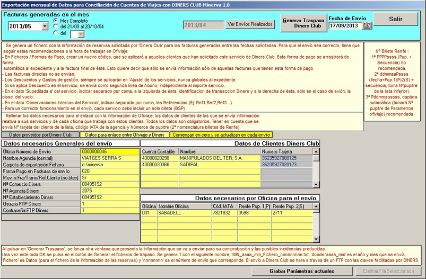Viewport: 426px width, 279px height.
Task: Select account cell 43000020366
Action: (x=160, y=165)
